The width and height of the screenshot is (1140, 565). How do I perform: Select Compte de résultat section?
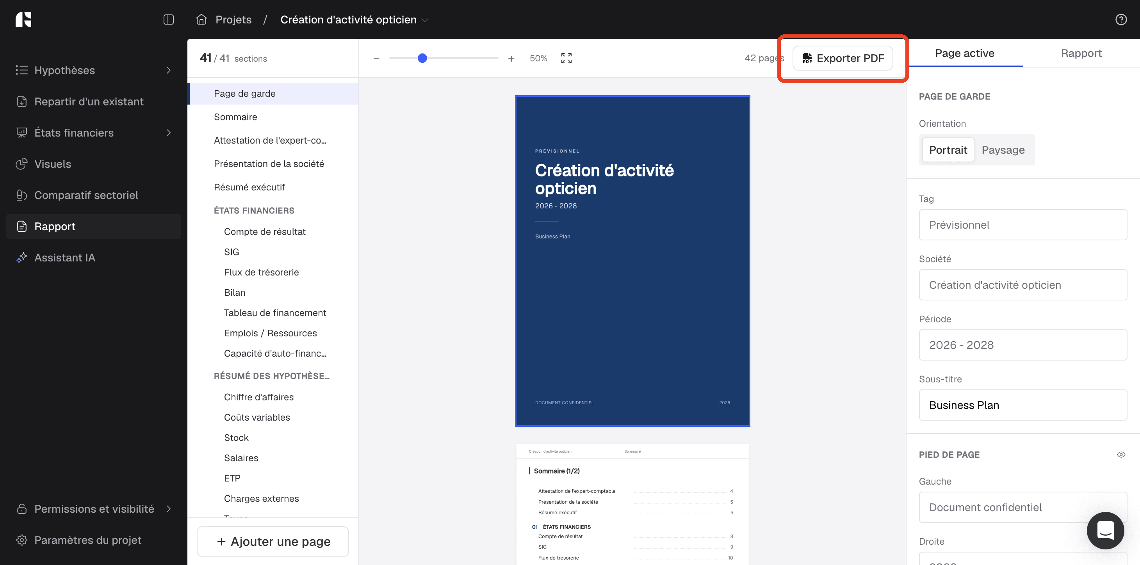pyautogui.click(x=273, y=231)
